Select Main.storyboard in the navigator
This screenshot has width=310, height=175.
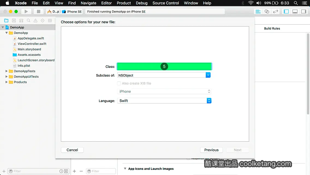tap(29, 49)
